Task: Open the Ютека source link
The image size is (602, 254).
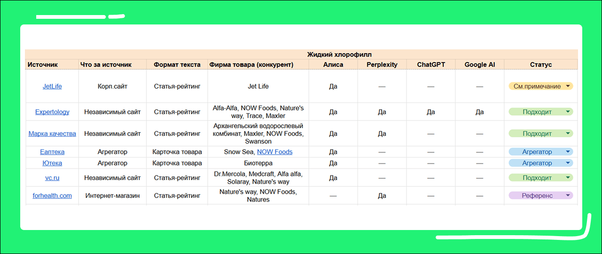Action: 52,163
